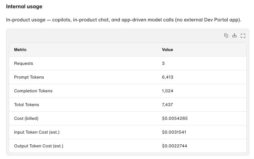
Task: Select Input Token Cost (est.) label
Action: [x=37, y=132]
